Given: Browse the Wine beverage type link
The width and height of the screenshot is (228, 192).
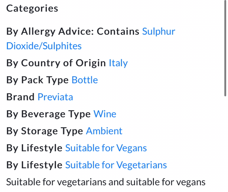Looking at the screenshot, I should point(105,114).
